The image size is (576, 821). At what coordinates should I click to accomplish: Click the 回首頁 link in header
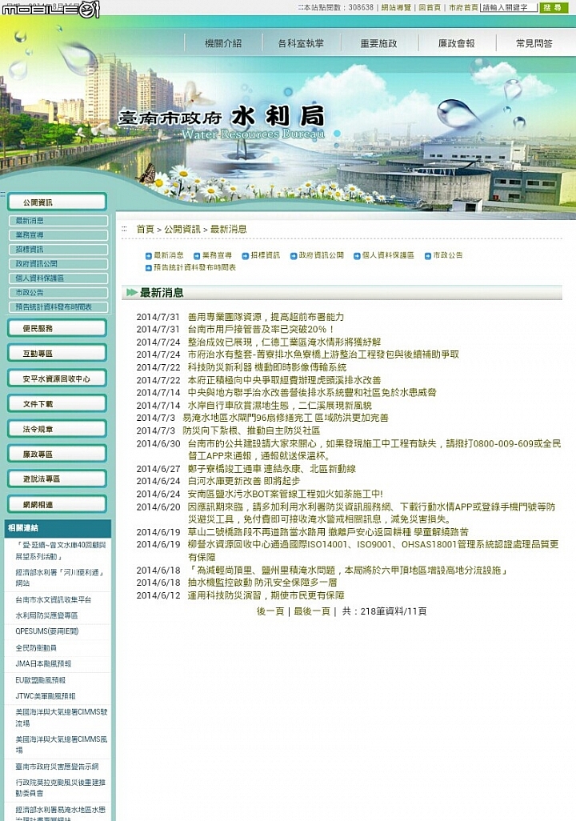(x=430, y=8)
